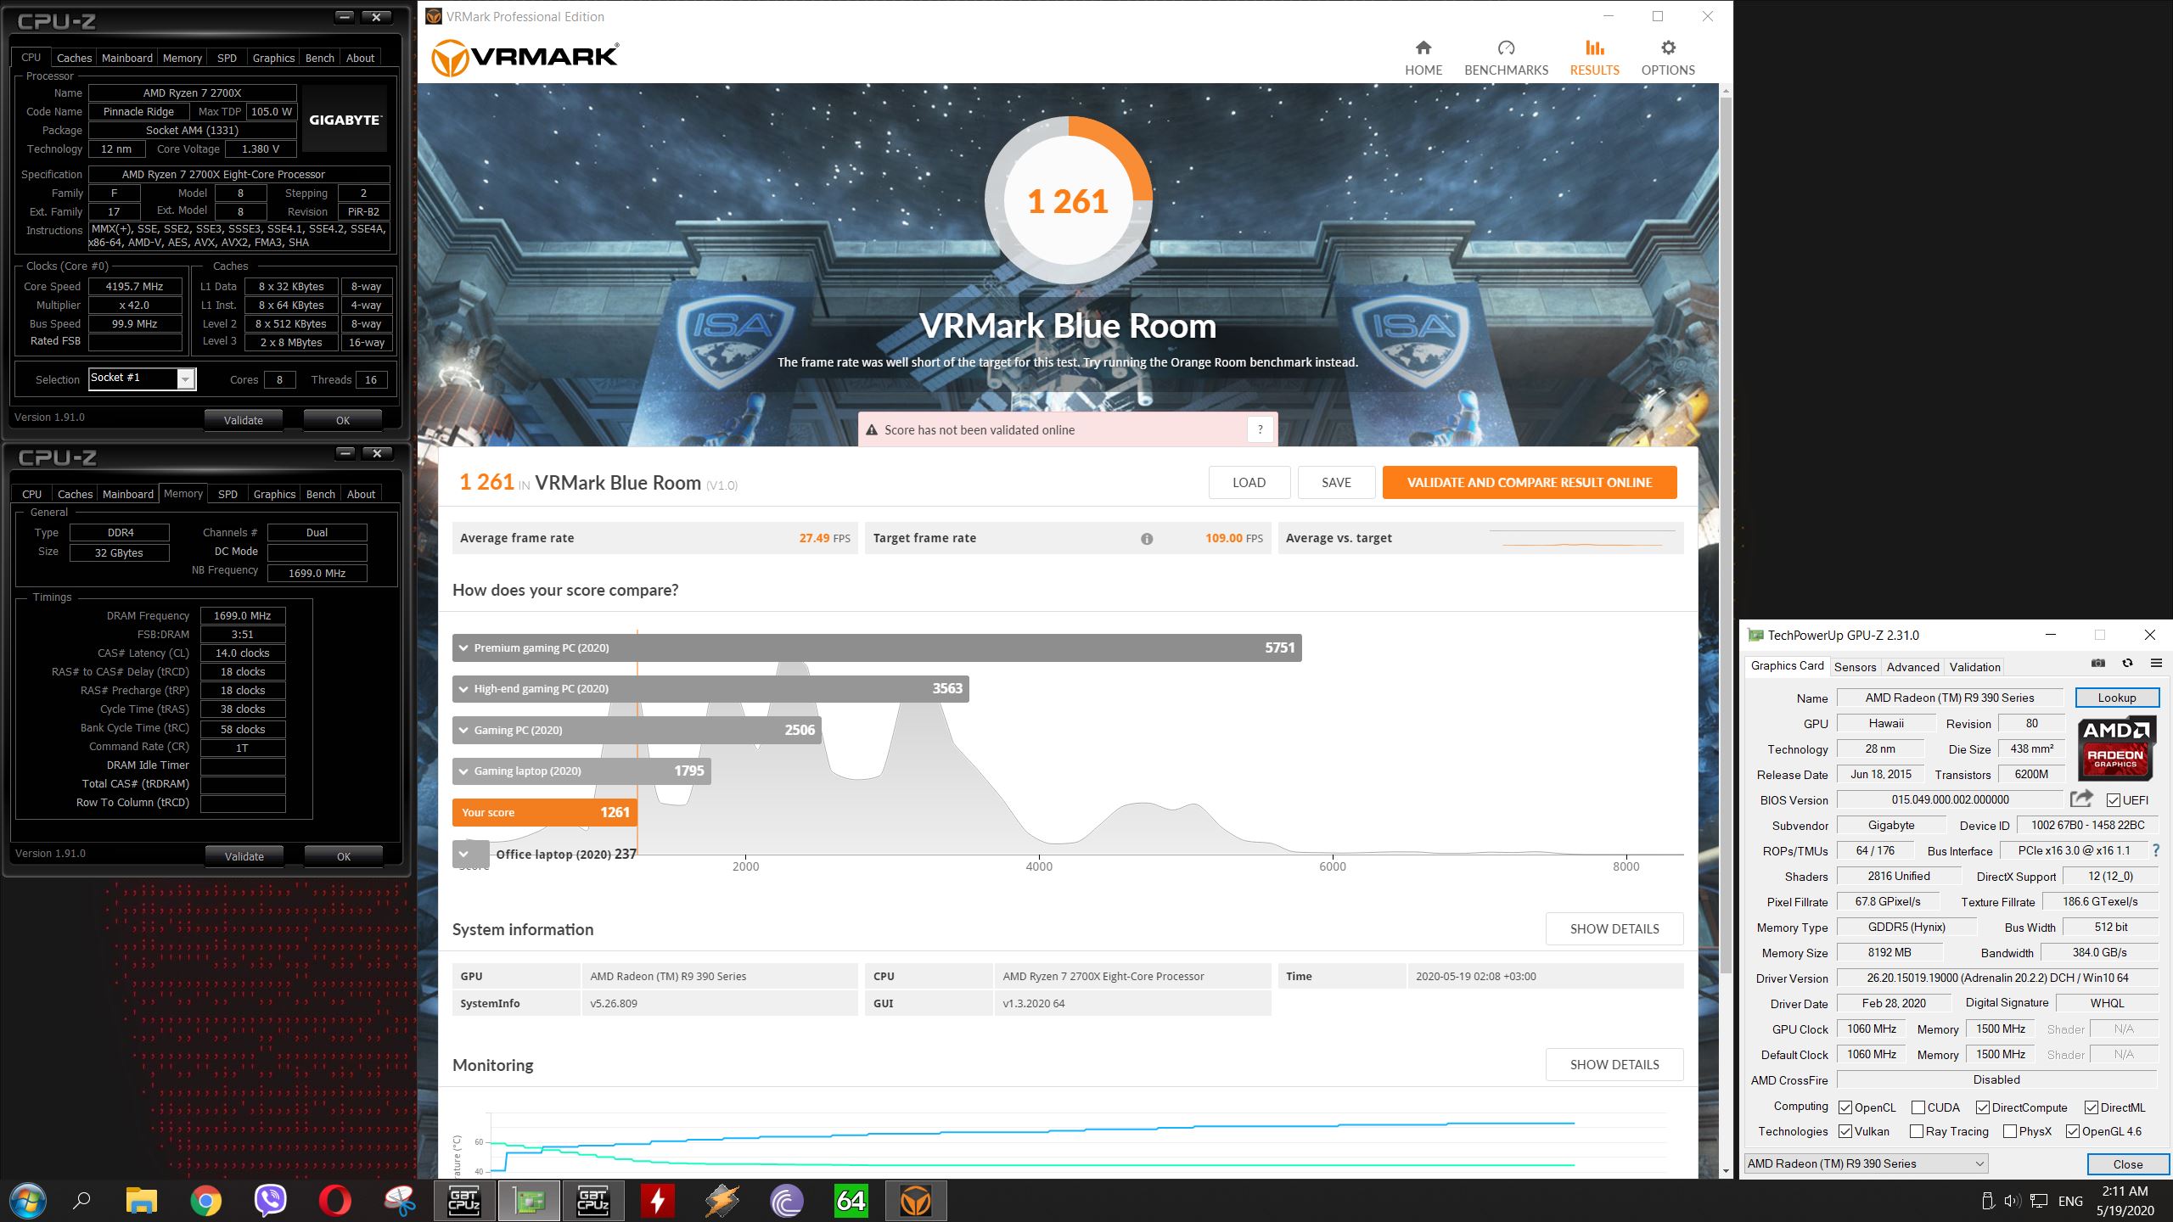Open VRMark Results section
Viewport: 2173px width, 1222px height.
[x=1594, y=58]
